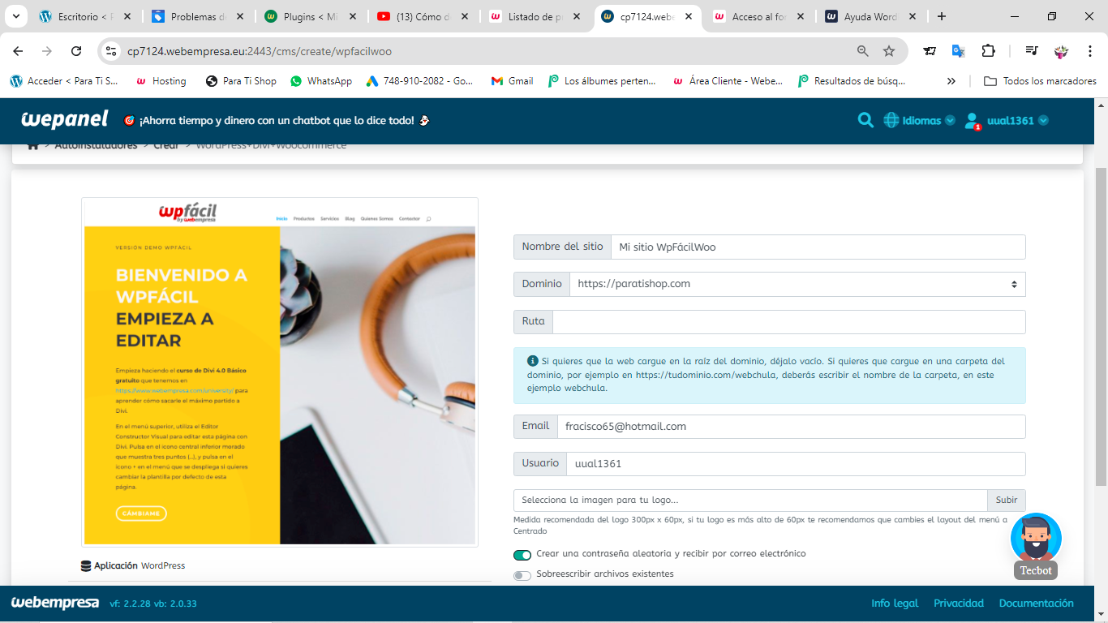Switch to the YouTube Cómo tab
The width and height of the screenshot is (1108, 623).
point(423,16)
